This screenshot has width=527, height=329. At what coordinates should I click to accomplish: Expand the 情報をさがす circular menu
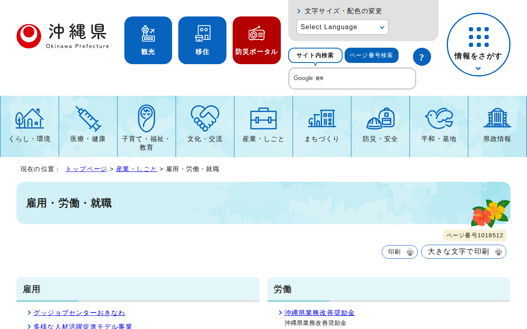pyautogui.click(x=478, y=44)
